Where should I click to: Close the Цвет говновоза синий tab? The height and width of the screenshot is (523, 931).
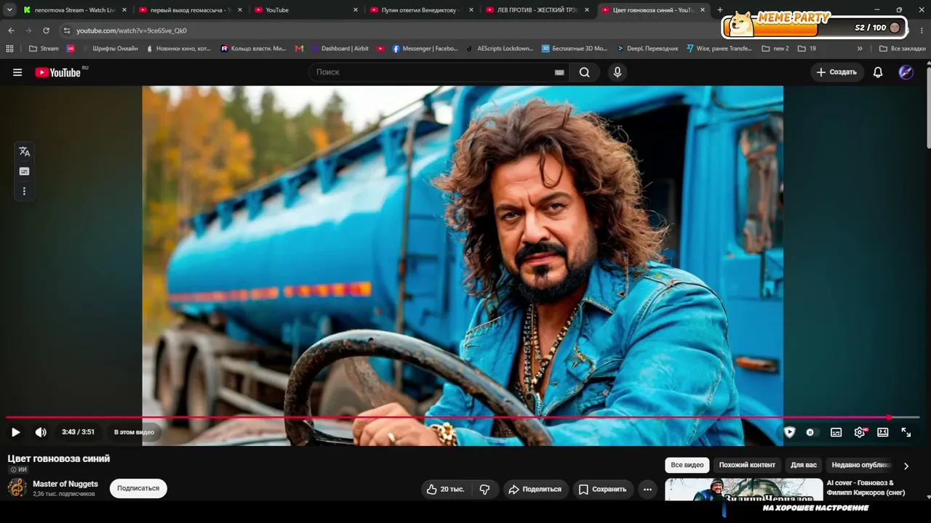[703, 10]
